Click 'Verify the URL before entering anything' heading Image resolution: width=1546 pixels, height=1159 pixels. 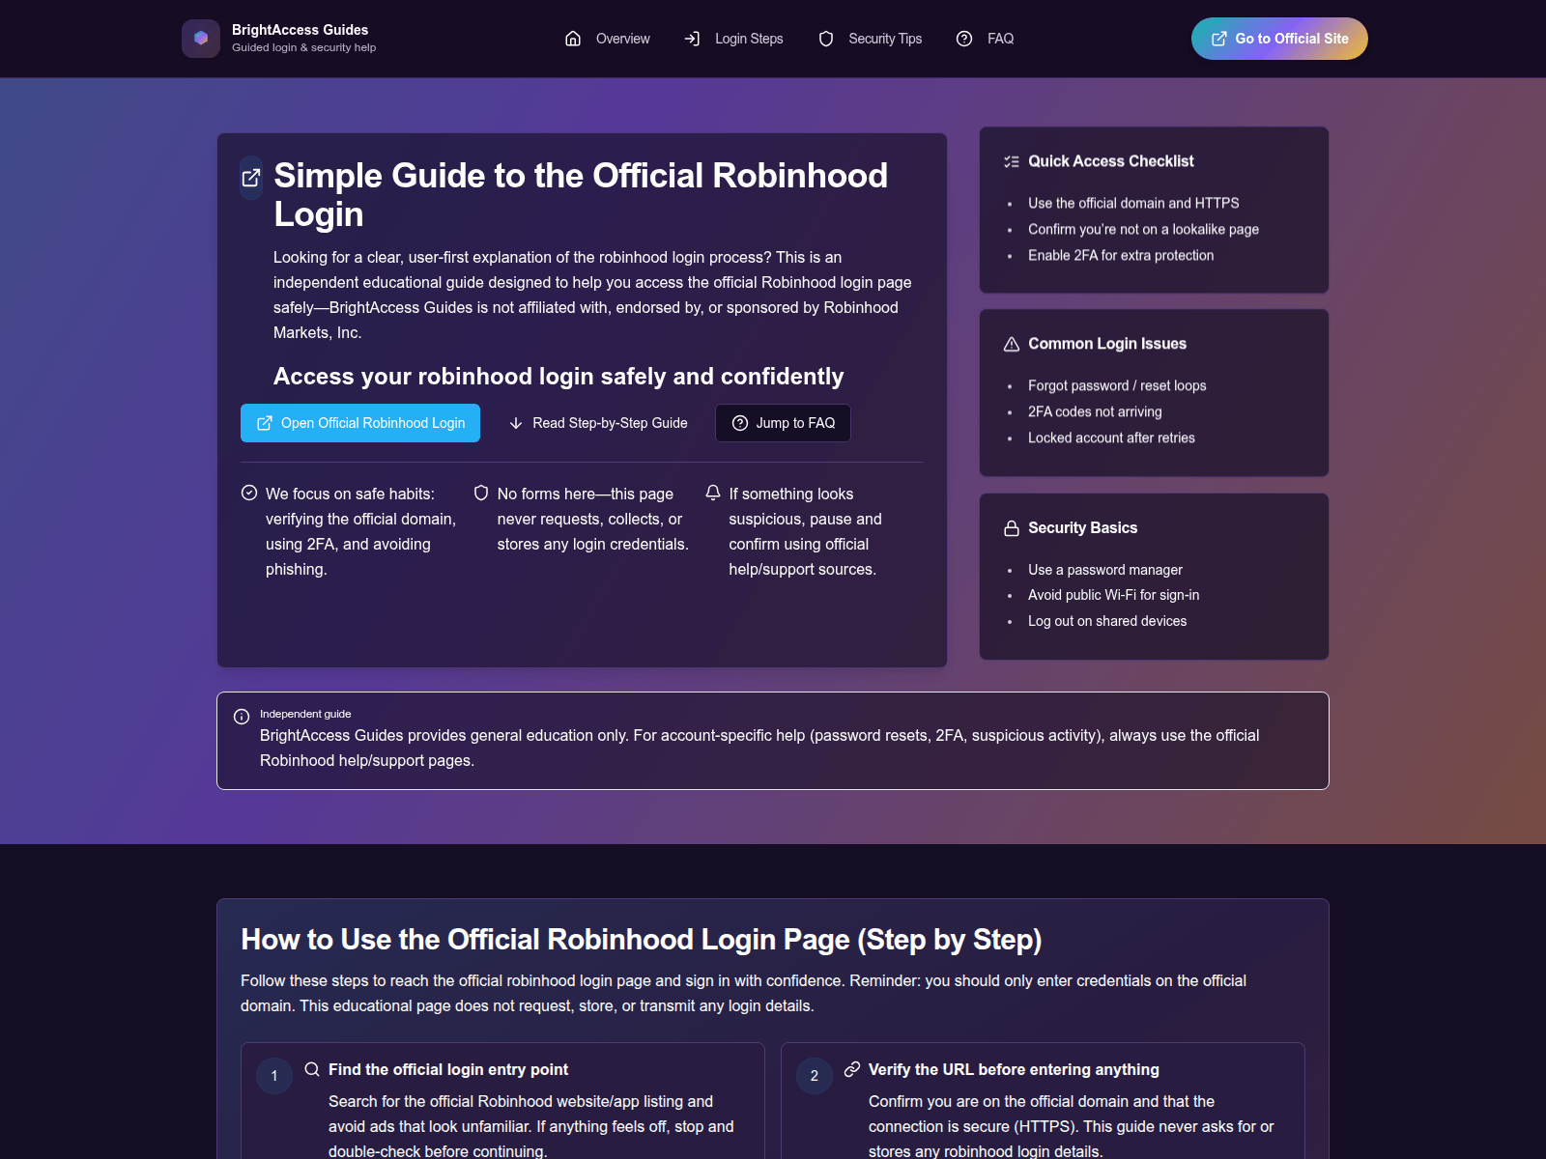tap(1014, 1069)
